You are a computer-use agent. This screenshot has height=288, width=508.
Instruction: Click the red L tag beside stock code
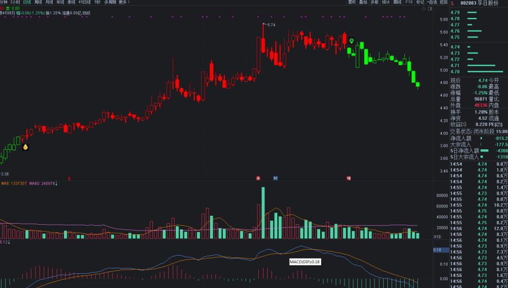(x=452, y=3)
